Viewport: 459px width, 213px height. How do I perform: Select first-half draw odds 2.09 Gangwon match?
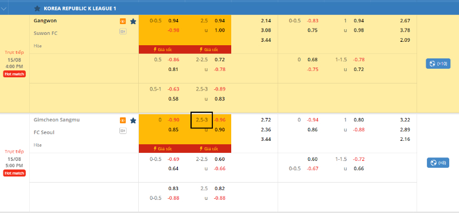(x=405, y=40)
